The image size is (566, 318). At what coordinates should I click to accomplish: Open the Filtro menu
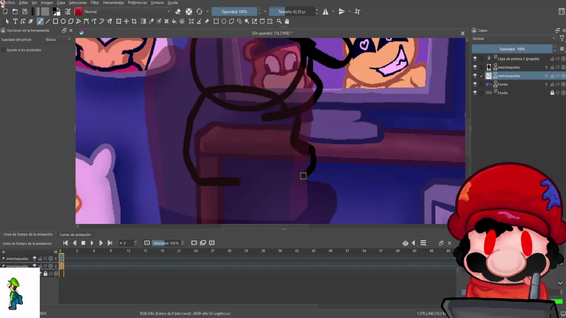click(x=95, y=3)
